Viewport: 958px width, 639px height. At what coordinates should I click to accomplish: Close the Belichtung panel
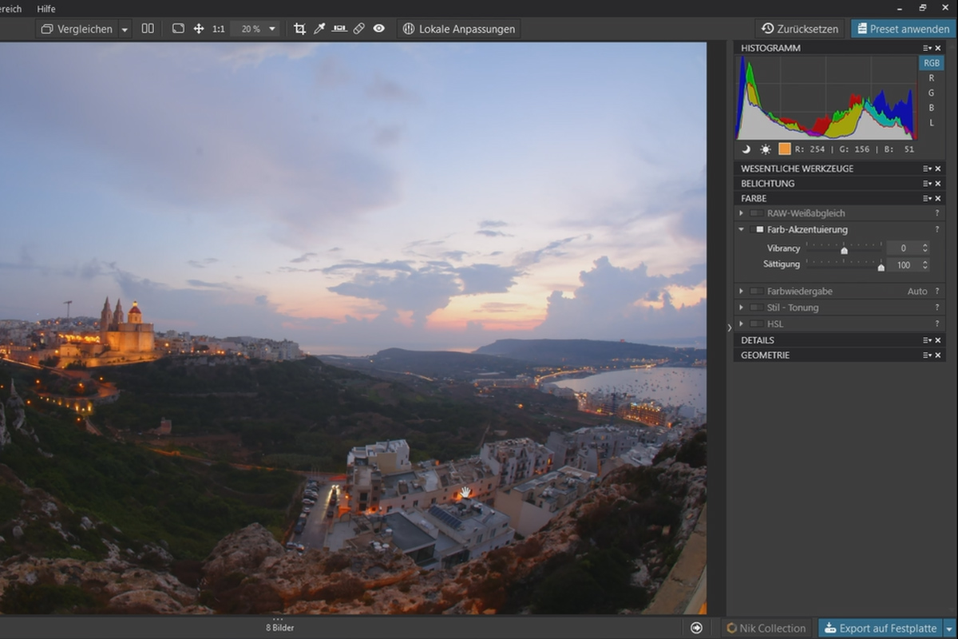[x=938, y=184]
